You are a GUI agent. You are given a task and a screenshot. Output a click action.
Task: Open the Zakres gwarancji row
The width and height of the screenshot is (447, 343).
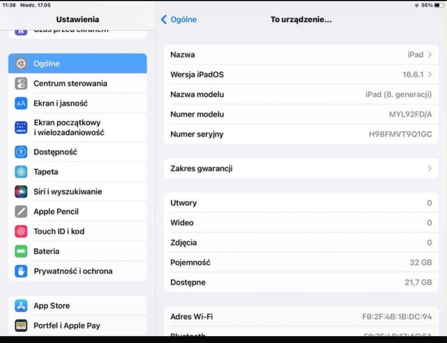click(x=301, y=168)
